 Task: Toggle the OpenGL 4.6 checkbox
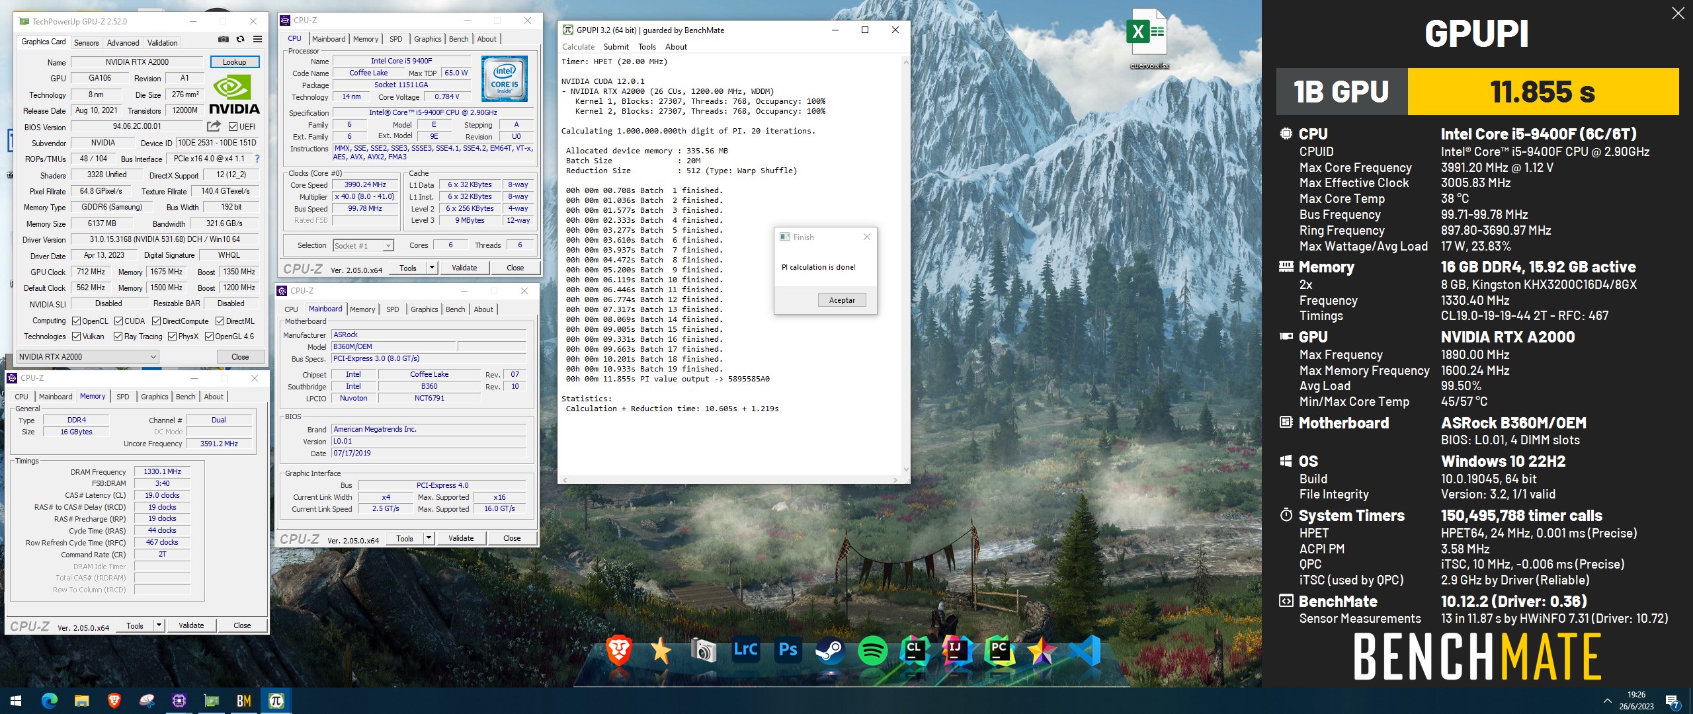pos(209,337)
